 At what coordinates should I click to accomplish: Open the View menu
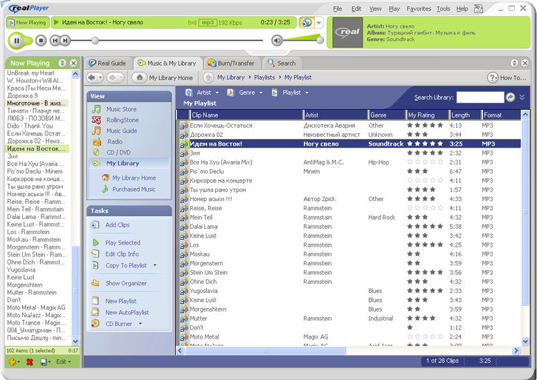pos(375,9)
